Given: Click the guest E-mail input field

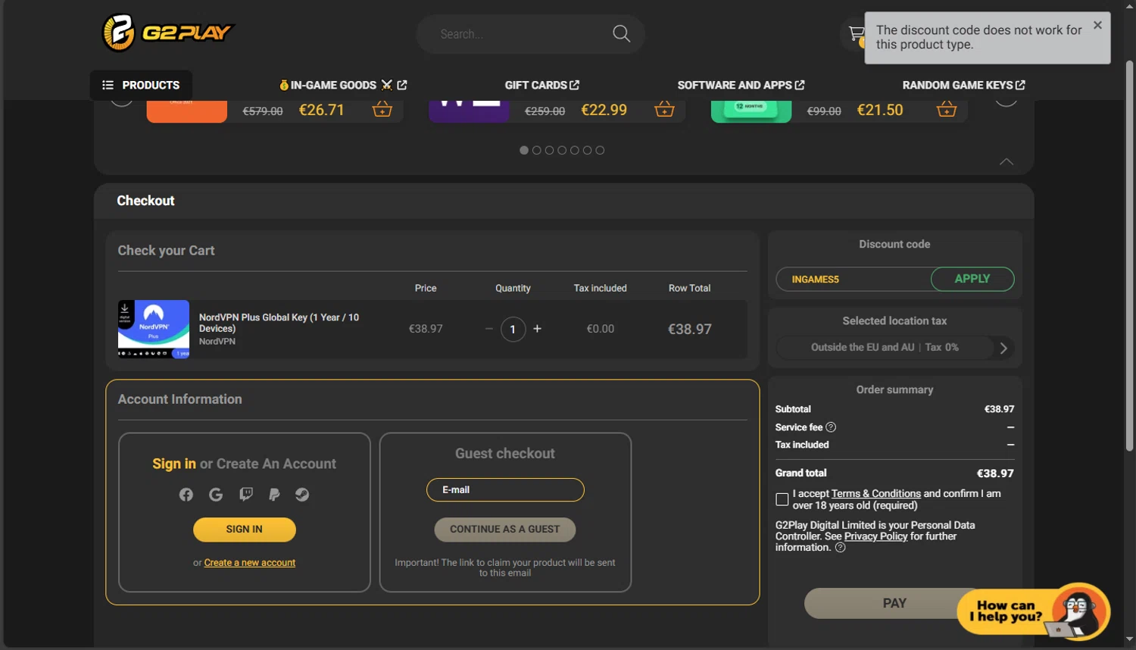Looking at the screenshot, I should click(x=505, y=490).
